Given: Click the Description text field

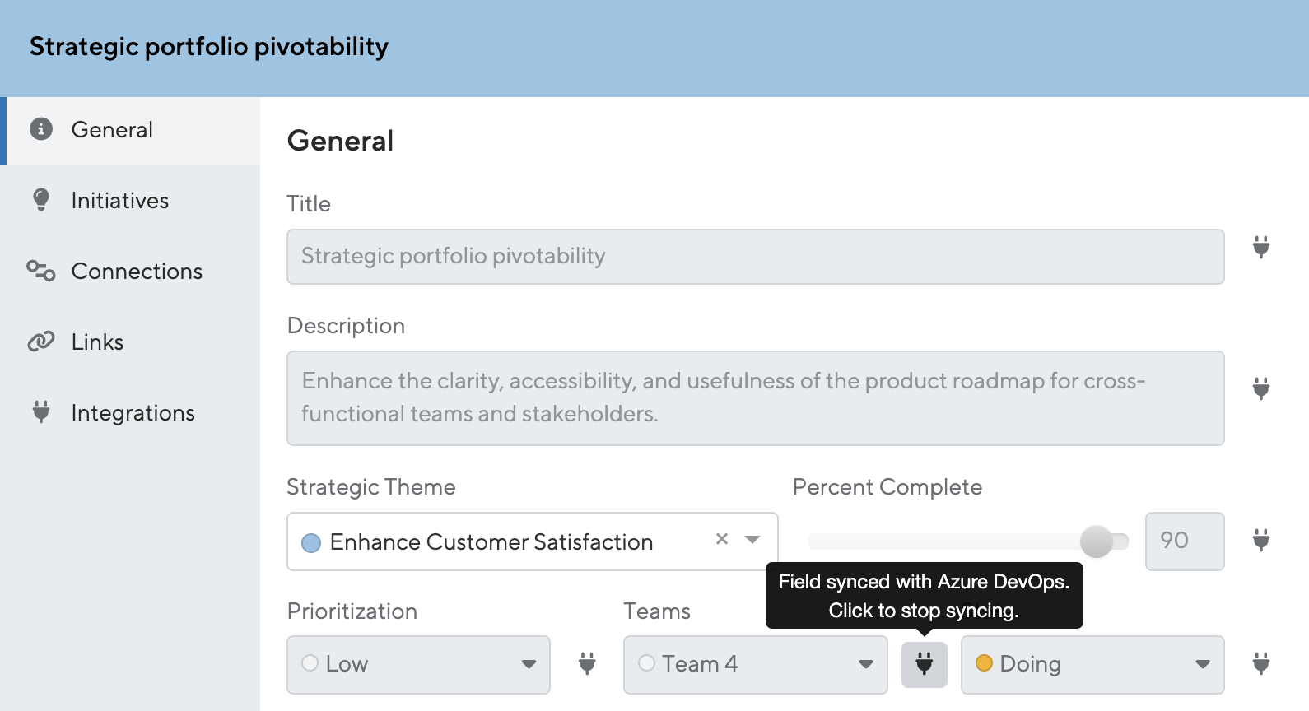Looking at the screenshot, I should (x=755, y=398).
